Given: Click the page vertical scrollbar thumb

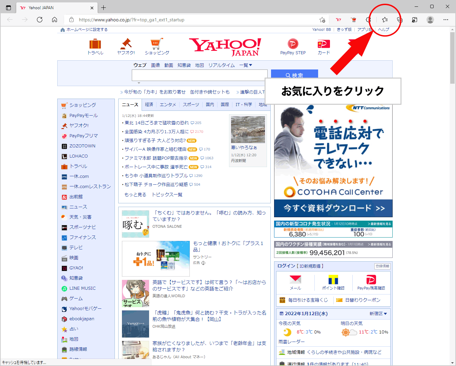Looking at the screenshot, I should click(452, 58).
